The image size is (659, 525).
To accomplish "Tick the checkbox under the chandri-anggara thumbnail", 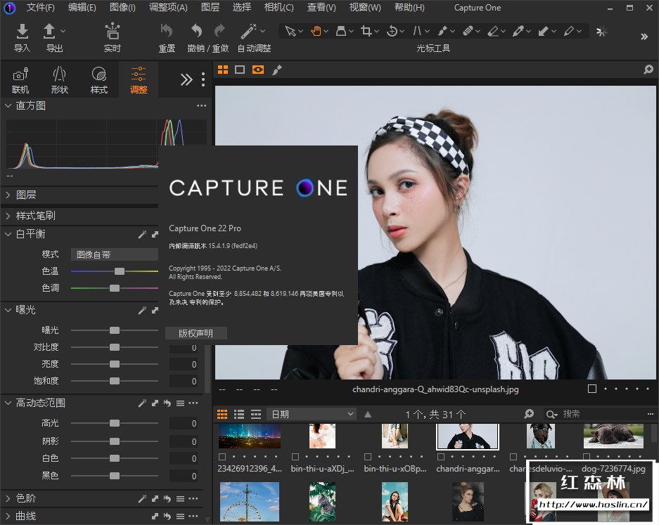I will [440, 457].
